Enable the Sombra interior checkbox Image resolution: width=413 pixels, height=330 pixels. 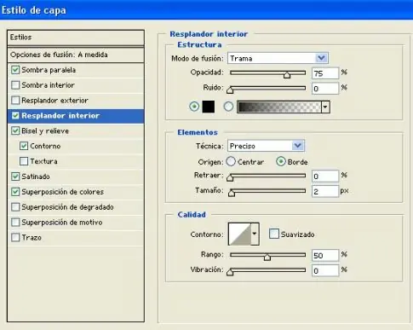pyautogui.click(x=15, y=85)
